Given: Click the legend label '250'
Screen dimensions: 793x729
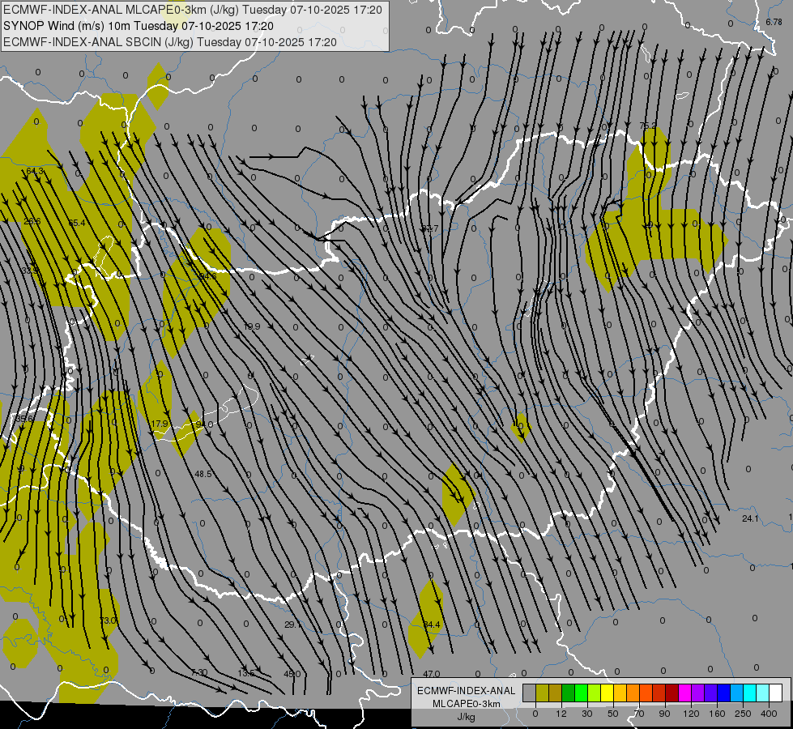Looking at the screenshot, I should [743, 714].
